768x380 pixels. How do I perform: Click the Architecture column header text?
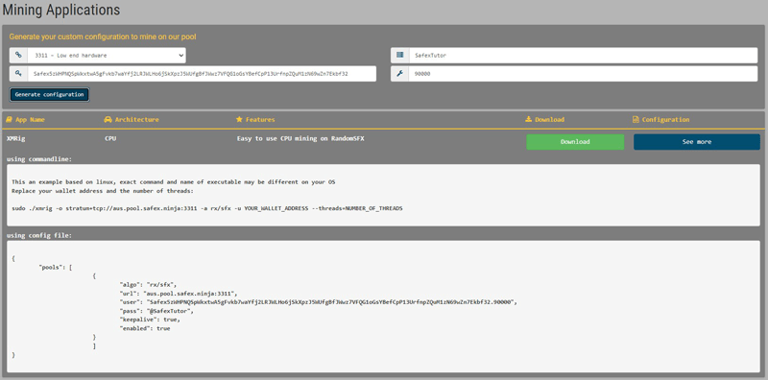(137, 120)
